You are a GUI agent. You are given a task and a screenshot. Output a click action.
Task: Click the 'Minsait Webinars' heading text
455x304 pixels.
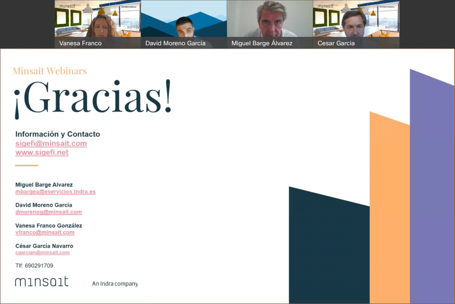pyautogui.click(x=50, y=71)
